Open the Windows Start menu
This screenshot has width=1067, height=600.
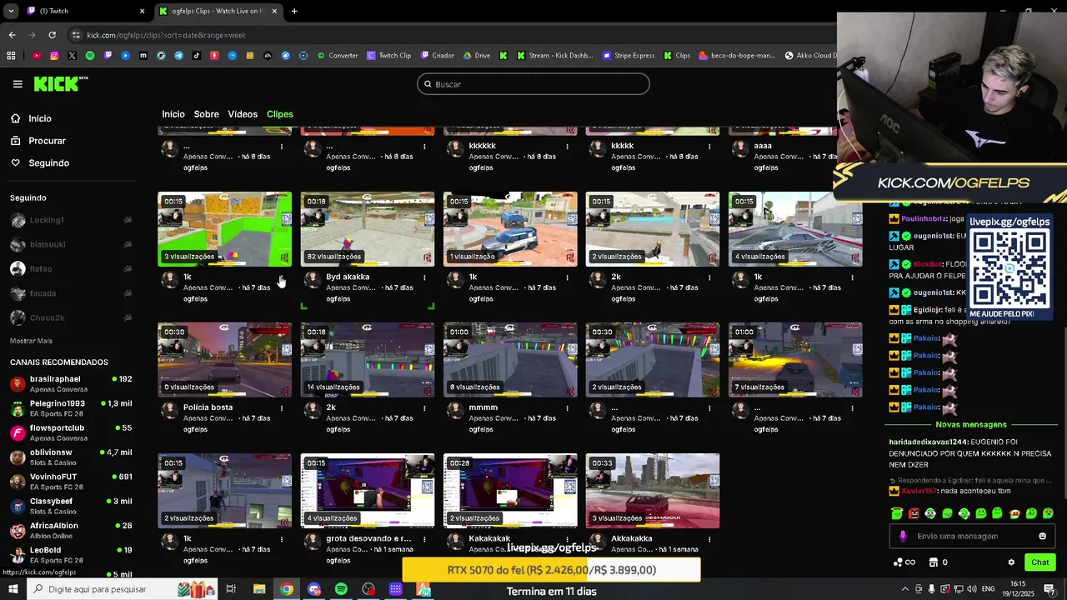pos(13,589)
